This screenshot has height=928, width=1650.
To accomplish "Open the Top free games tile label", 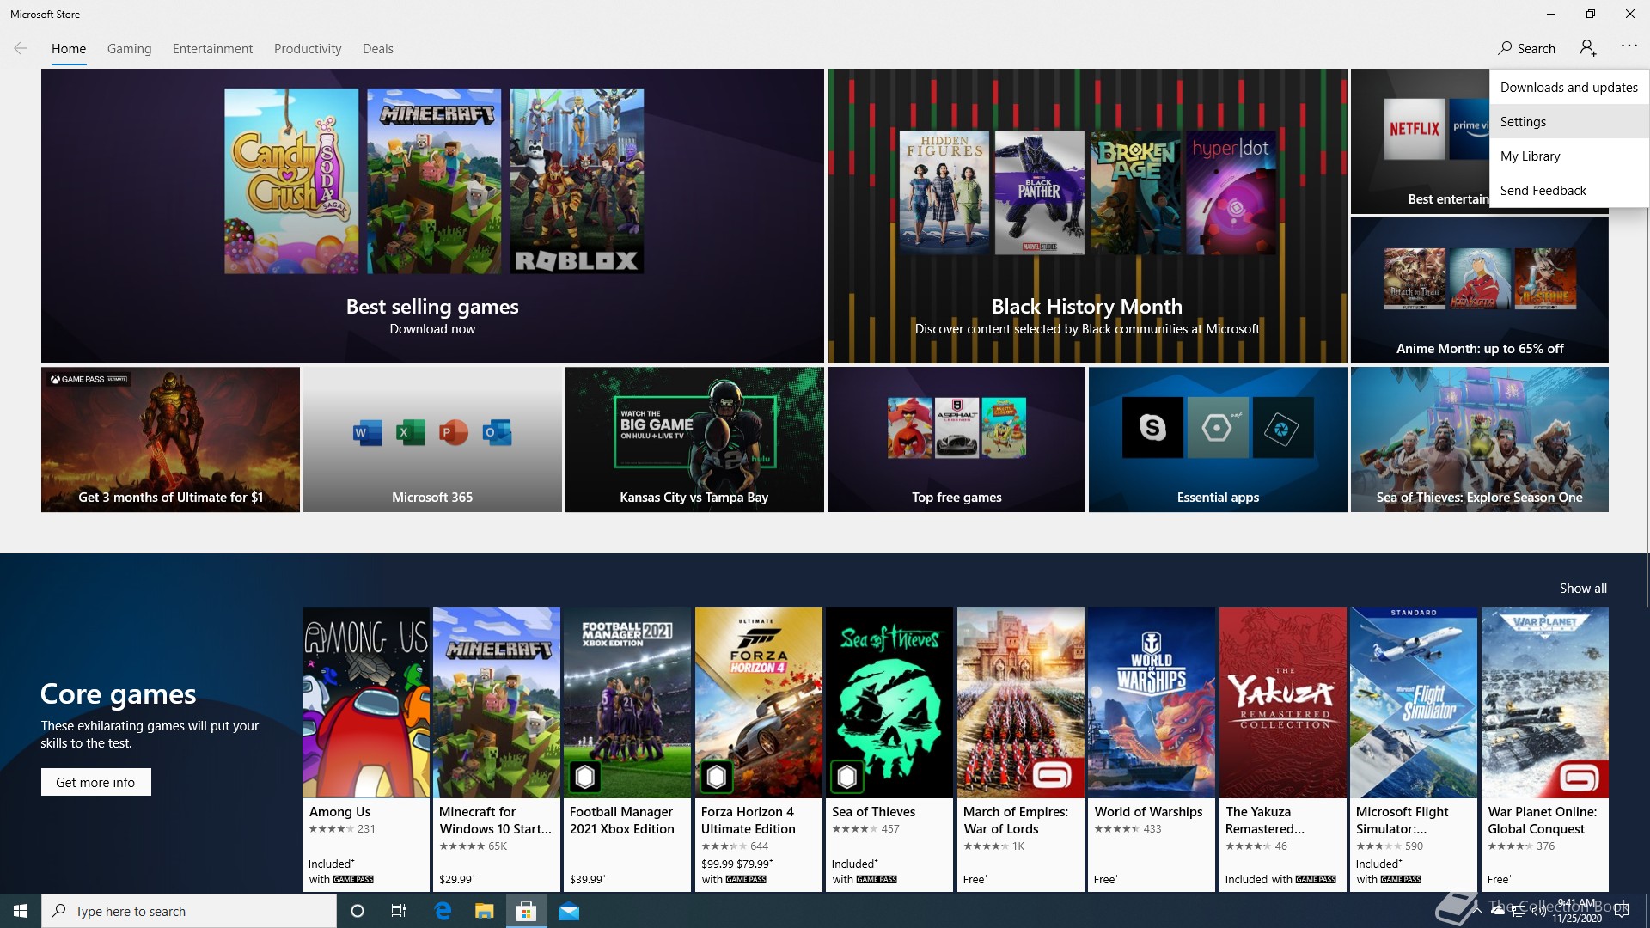I will tap(956, 497).
